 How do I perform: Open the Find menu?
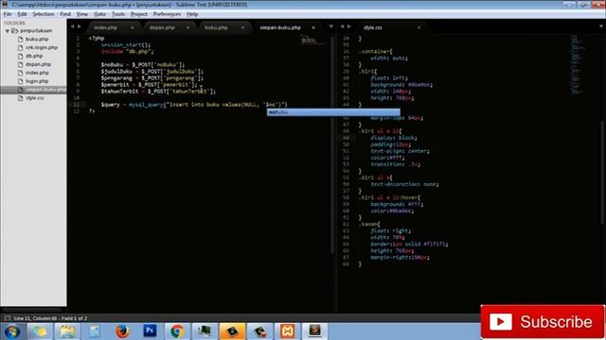point(65,14)
